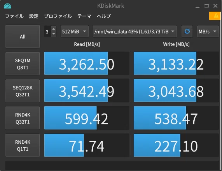Click the RND4K Q32T1 write result 538.47
222x171 pixels.
[x=176, y=118]
